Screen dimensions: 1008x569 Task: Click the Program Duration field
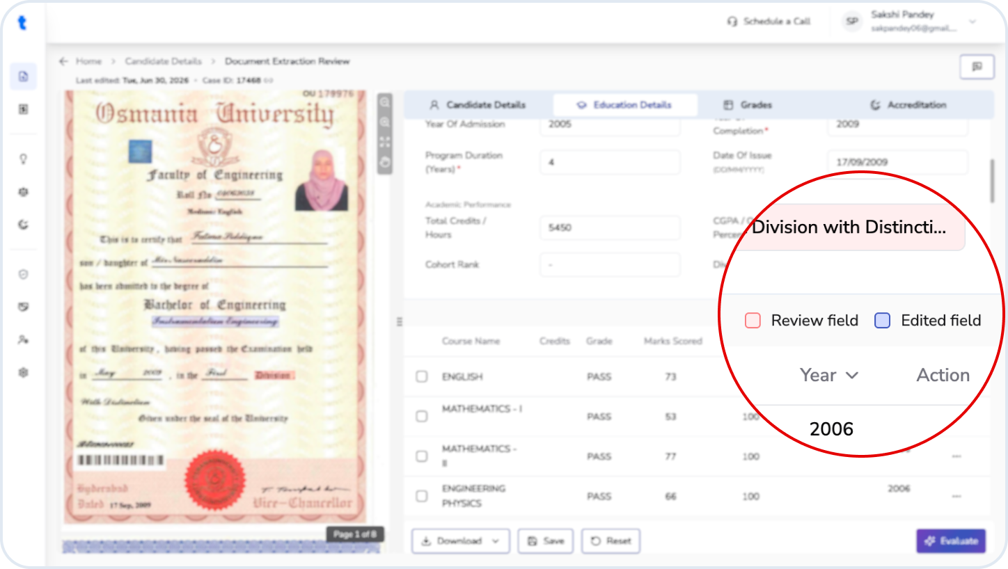pyautogui.click(x=610, y=162)
